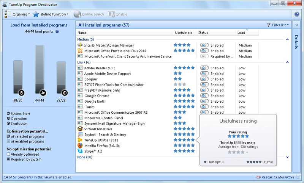Click the Mozilla Firefox icon
Viewport: 304px width, 183px height.
(80, 145)
